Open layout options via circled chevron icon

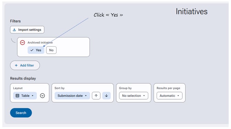(42, 95)
